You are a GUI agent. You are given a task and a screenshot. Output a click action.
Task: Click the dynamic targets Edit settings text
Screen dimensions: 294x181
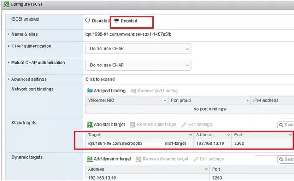point(212,159)
